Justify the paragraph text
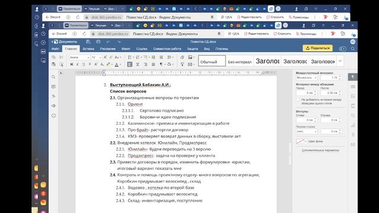Image resolution: width=379 pixels, height=213 pixels. click(x=153, y=64)
